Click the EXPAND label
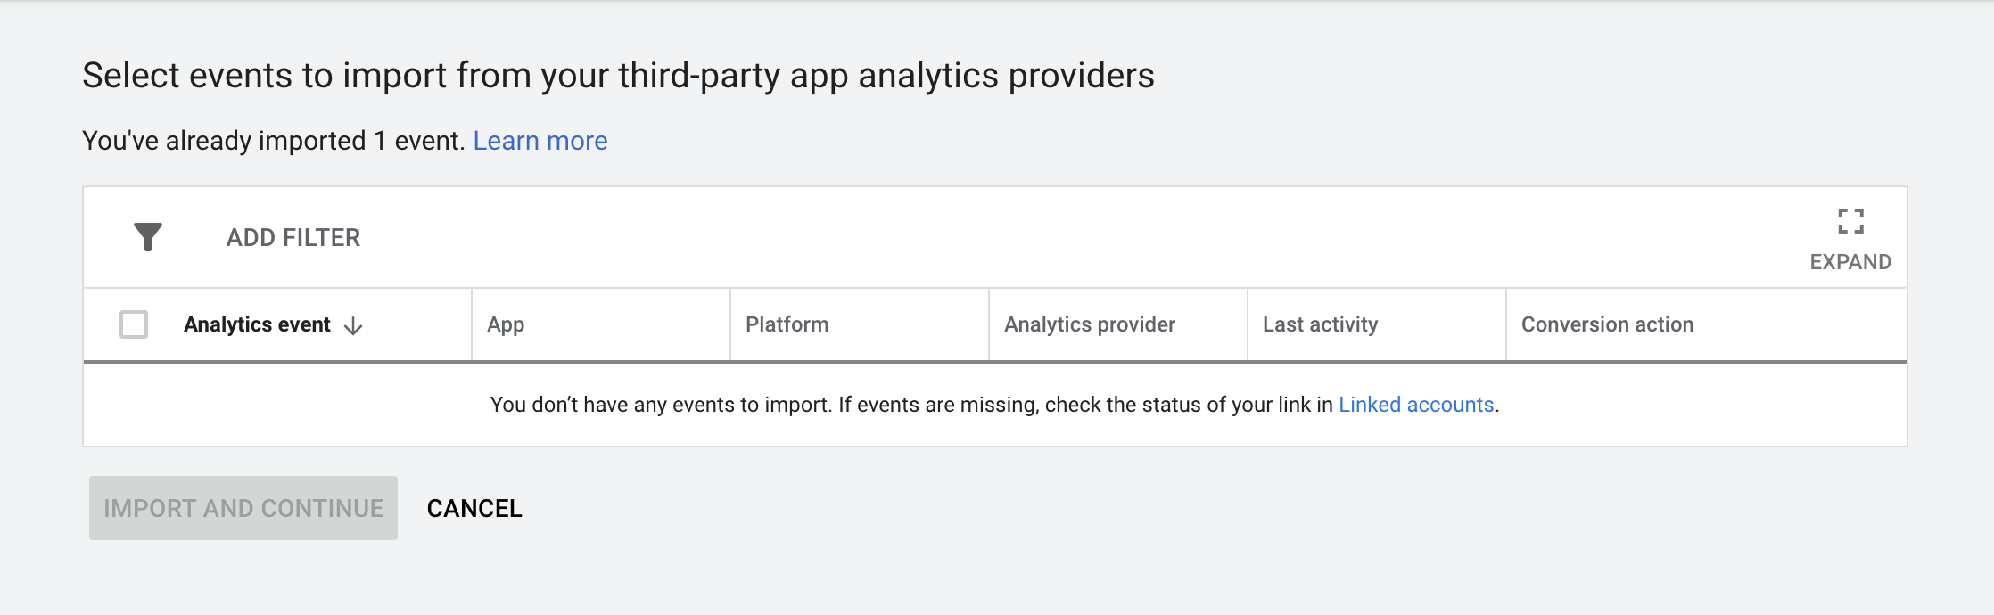This screenshot has width=1994, height=615. 1850,262
